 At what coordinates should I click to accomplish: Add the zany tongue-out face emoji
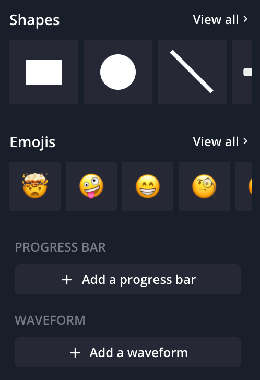click(x=91, y=186)
